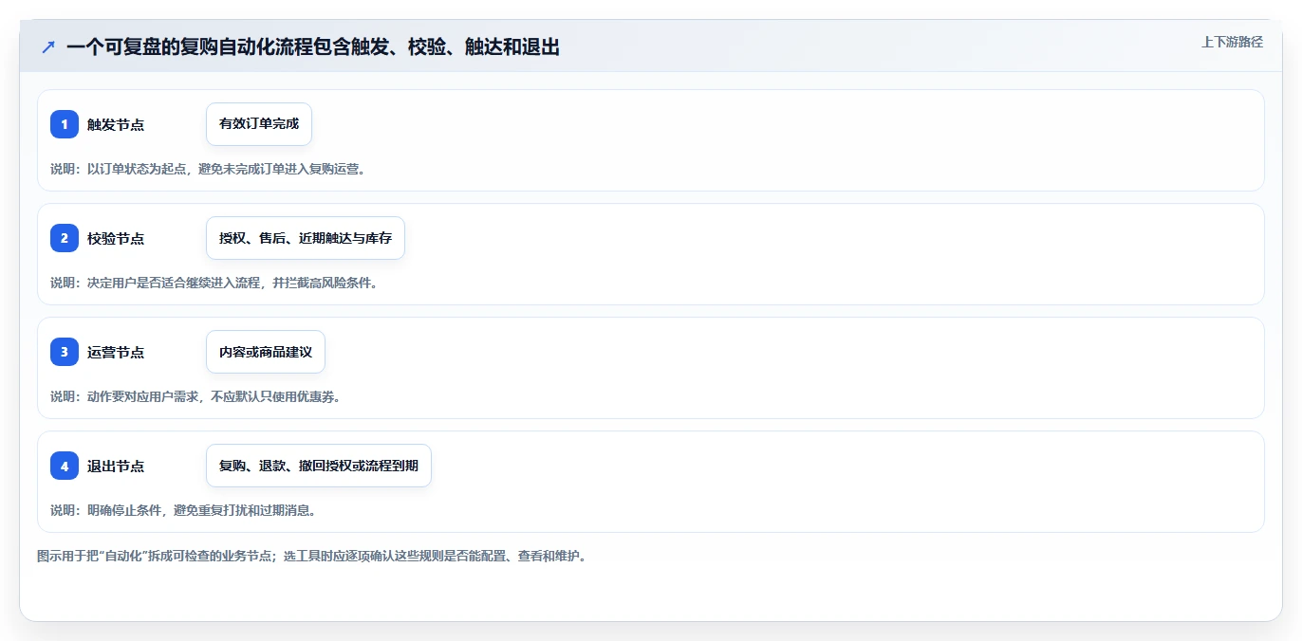The width and height of the screenshot is (1302, 641).
Task: Click the 退出节点 label
Action: (x=116, y=466)
